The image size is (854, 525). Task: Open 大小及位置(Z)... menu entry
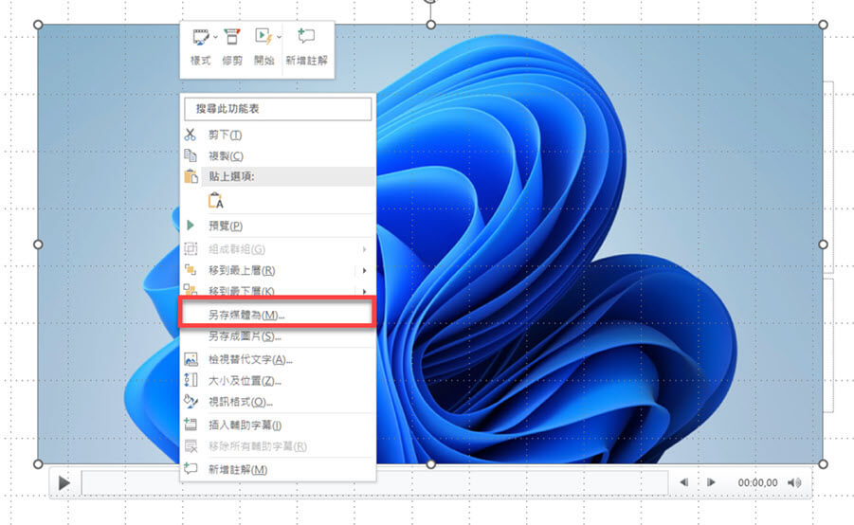[278, 381]
